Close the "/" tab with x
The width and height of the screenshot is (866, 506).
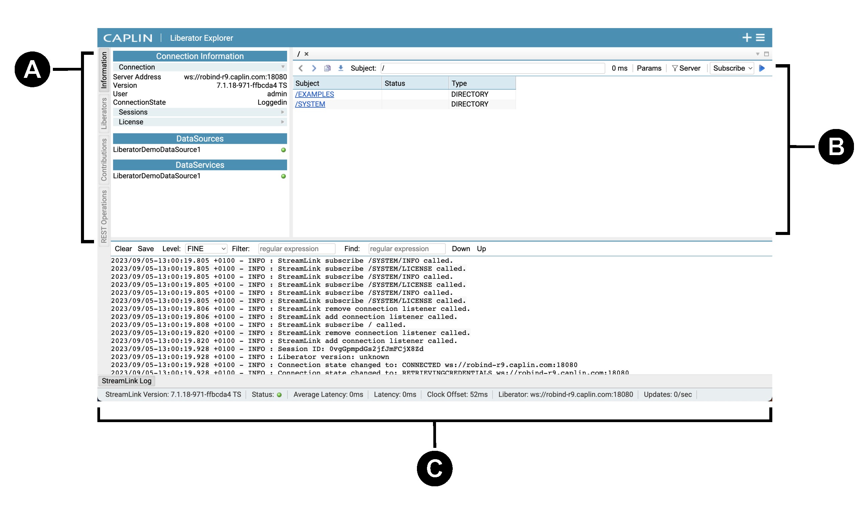[x=306, y=54]
